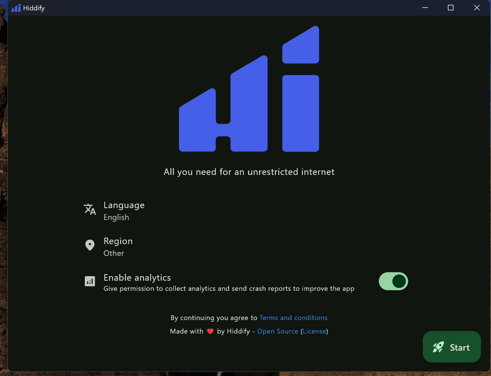Image resolution: width=491 pixels, height=376 pixels.
Task: Click the Start button
Action: 452,347
